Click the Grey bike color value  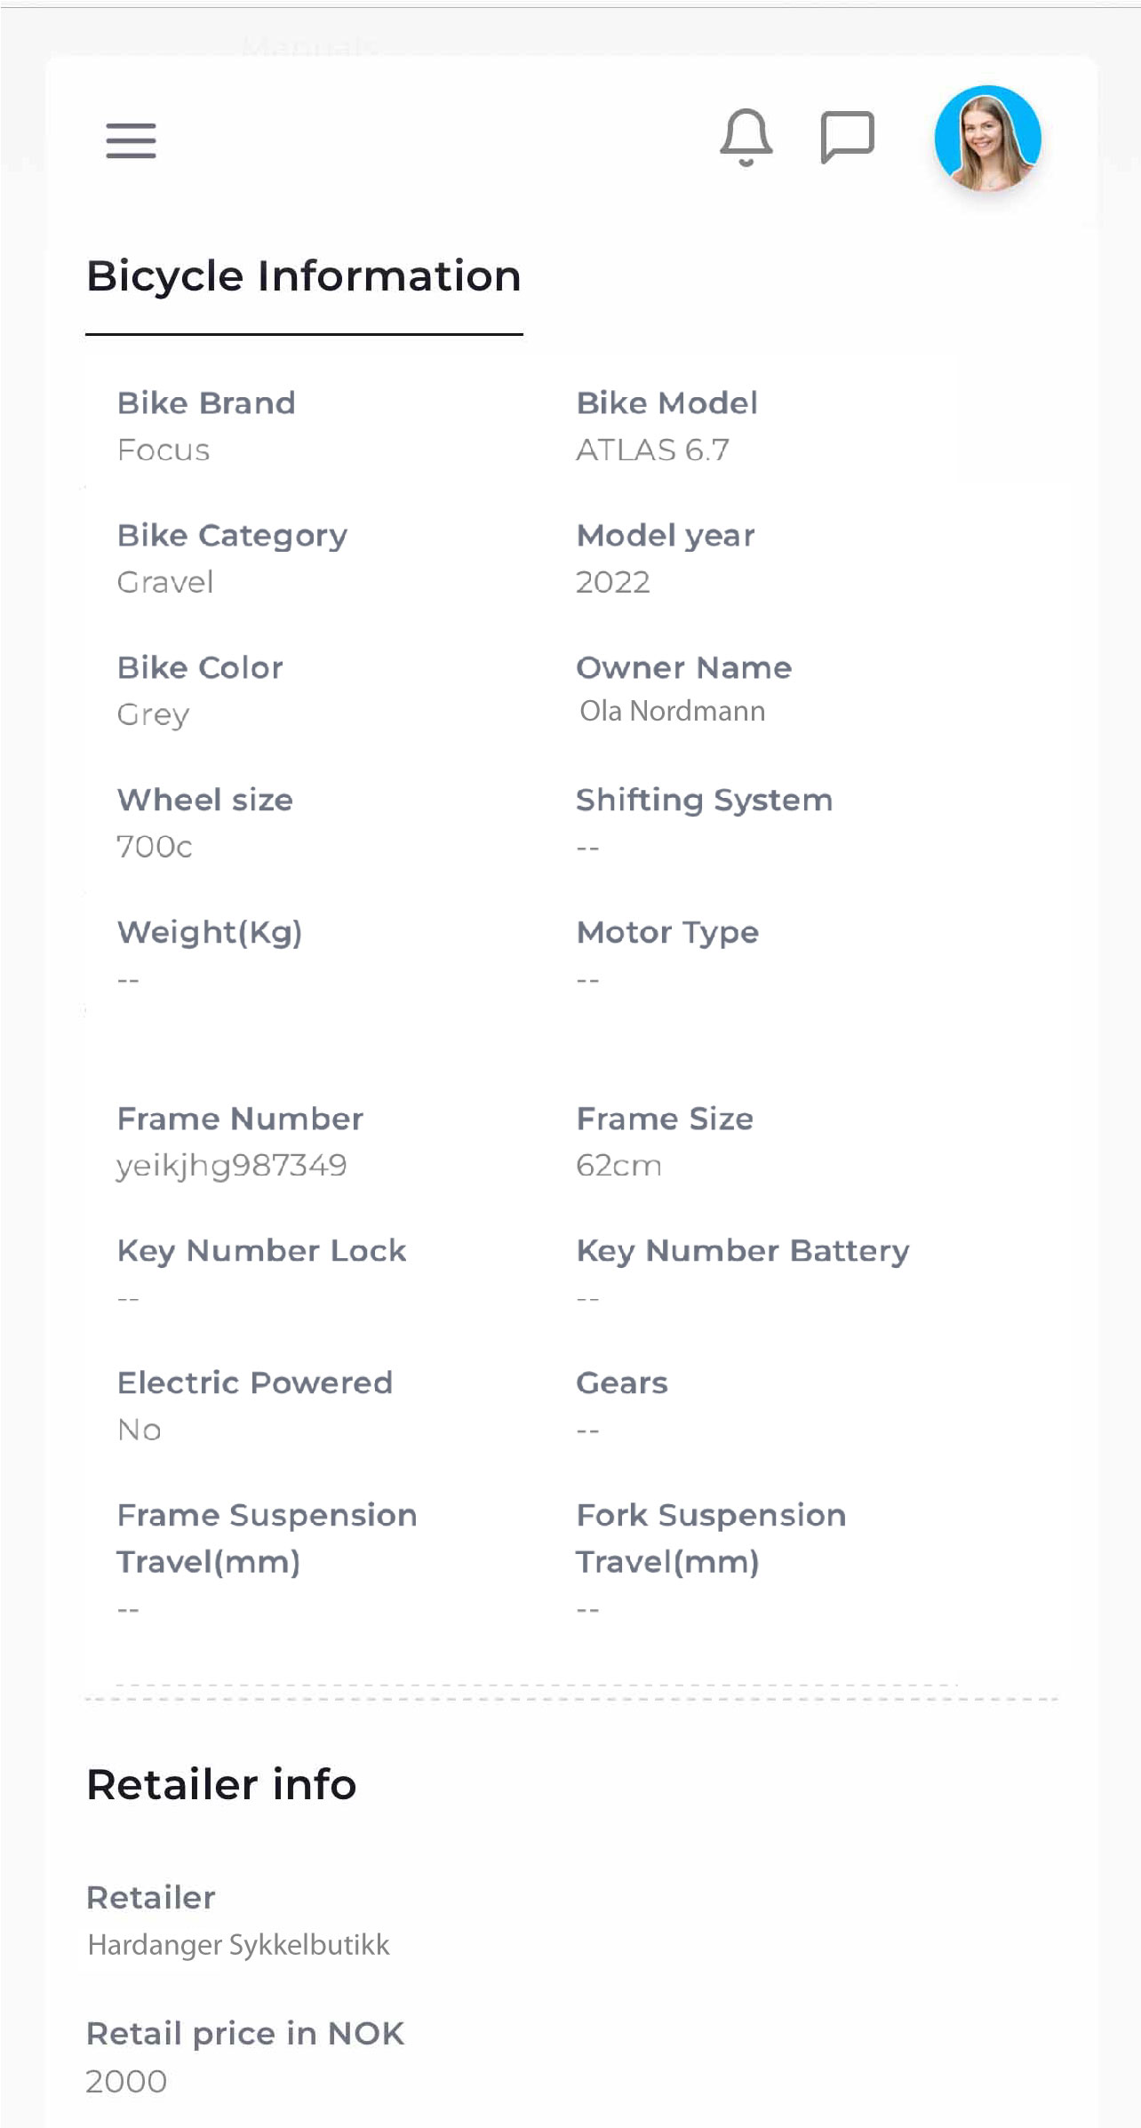153,714
